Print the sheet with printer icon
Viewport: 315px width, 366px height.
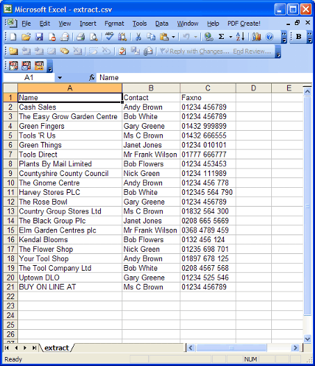81,37
